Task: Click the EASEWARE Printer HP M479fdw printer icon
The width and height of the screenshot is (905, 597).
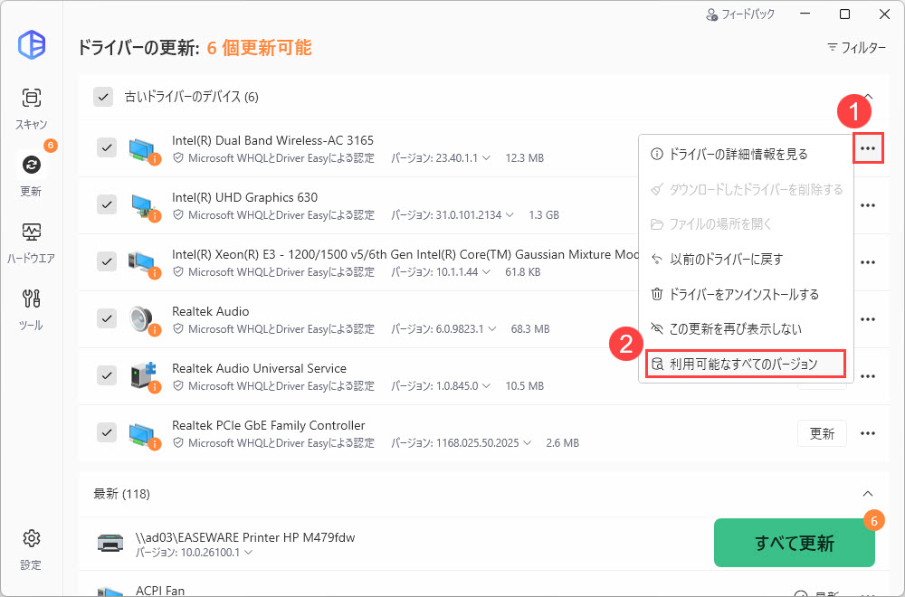Action: 110,544
